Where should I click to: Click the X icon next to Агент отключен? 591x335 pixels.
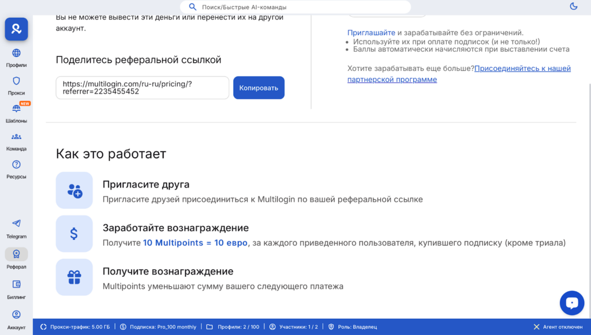pos(536,327)
